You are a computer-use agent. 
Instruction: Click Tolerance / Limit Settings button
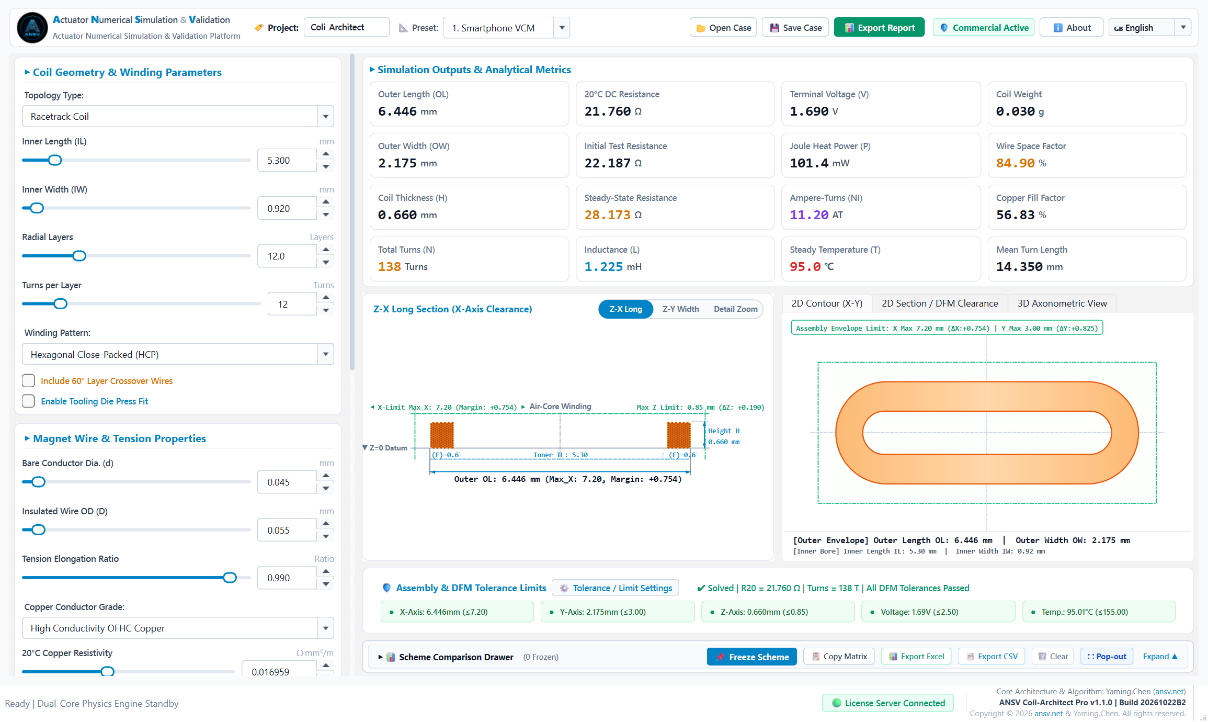click(616, 588)
